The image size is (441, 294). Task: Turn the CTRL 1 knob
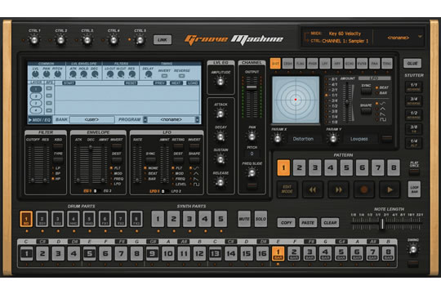point(34,40)
